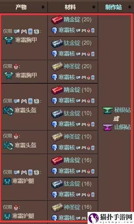
Task: Click the first Frost Leggings icon
Action: click(7, 181)
